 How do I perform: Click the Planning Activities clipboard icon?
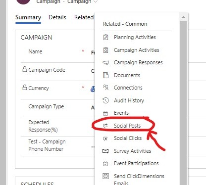click(x=105, y=37)
